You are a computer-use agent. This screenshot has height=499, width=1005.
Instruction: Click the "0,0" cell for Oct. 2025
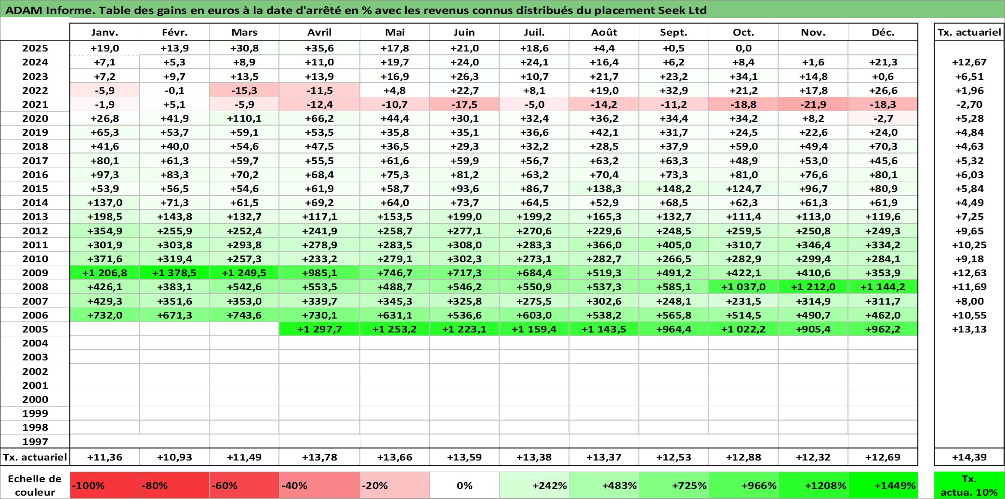coord(743,48)
